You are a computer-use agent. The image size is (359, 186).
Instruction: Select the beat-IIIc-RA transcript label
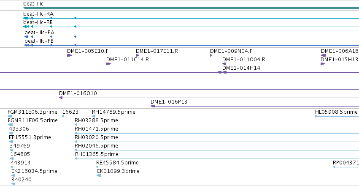[38, 14]
